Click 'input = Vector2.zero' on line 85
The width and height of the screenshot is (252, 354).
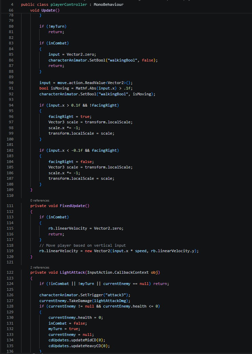71,54
